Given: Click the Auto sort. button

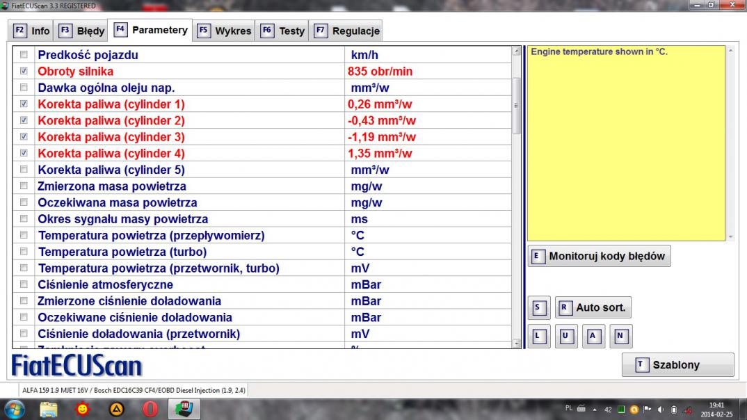Looking at the screenshot, I should point(593,307).
